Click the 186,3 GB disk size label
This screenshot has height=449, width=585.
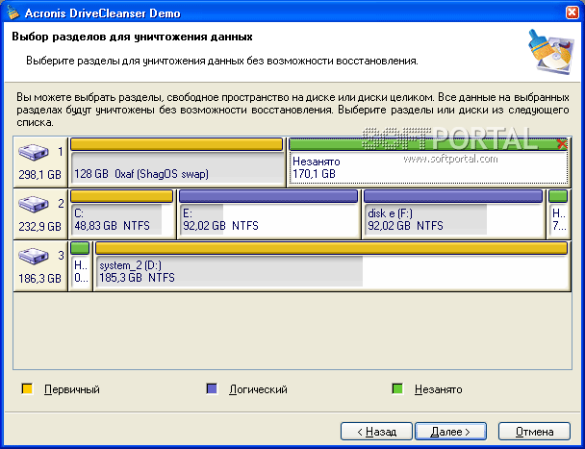pyautogui.click(x=39, y=278)
